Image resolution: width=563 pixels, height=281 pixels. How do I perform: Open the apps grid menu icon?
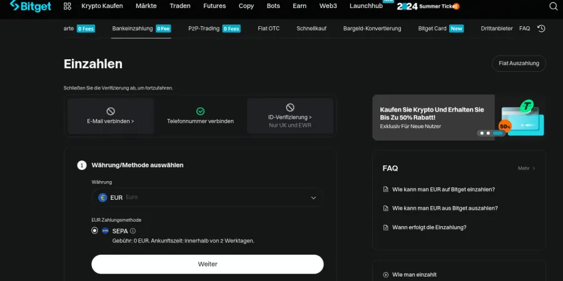[x=67, y=6]
